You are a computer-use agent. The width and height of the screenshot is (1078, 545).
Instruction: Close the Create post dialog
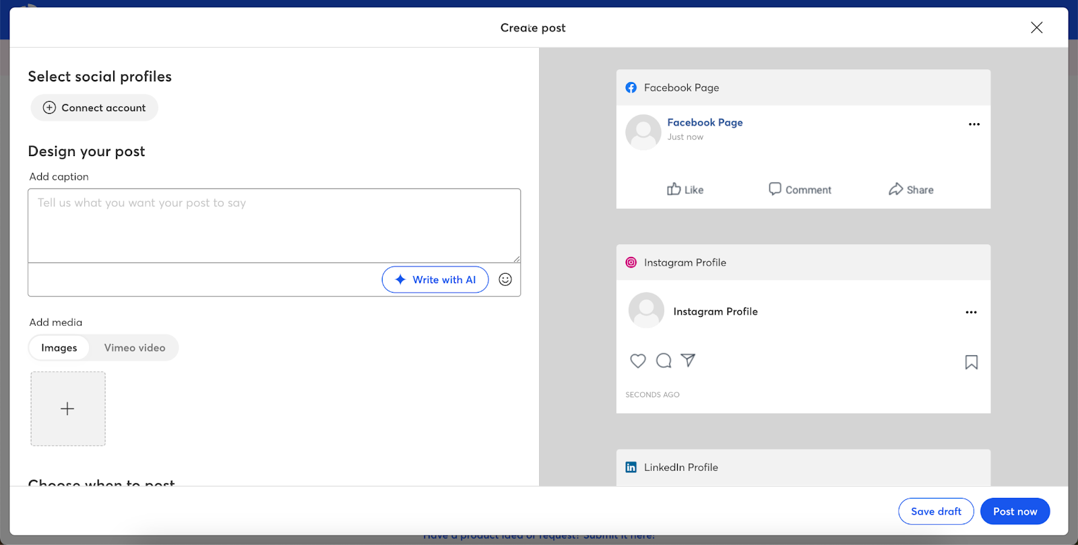tap(1036, 28)
